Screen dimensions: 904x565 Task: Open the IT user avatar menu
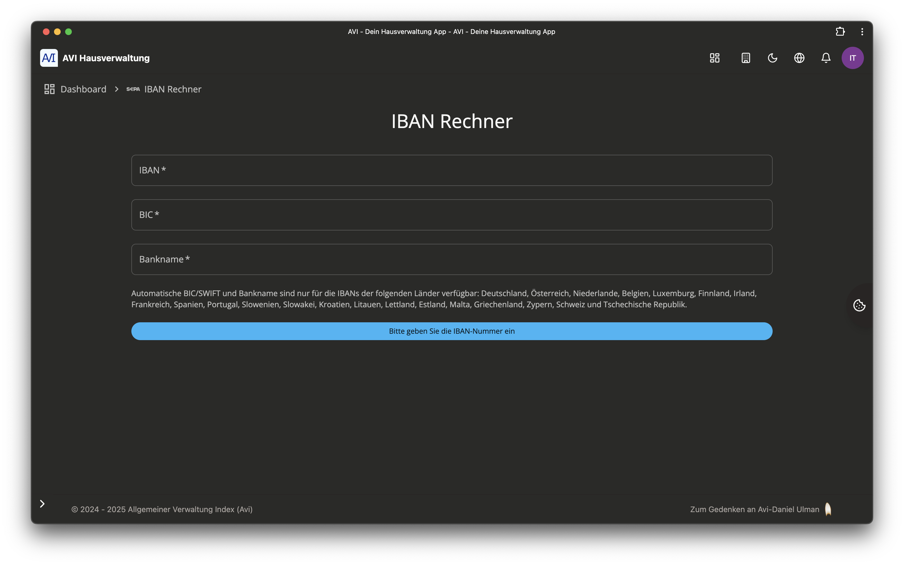coord(852,58)
